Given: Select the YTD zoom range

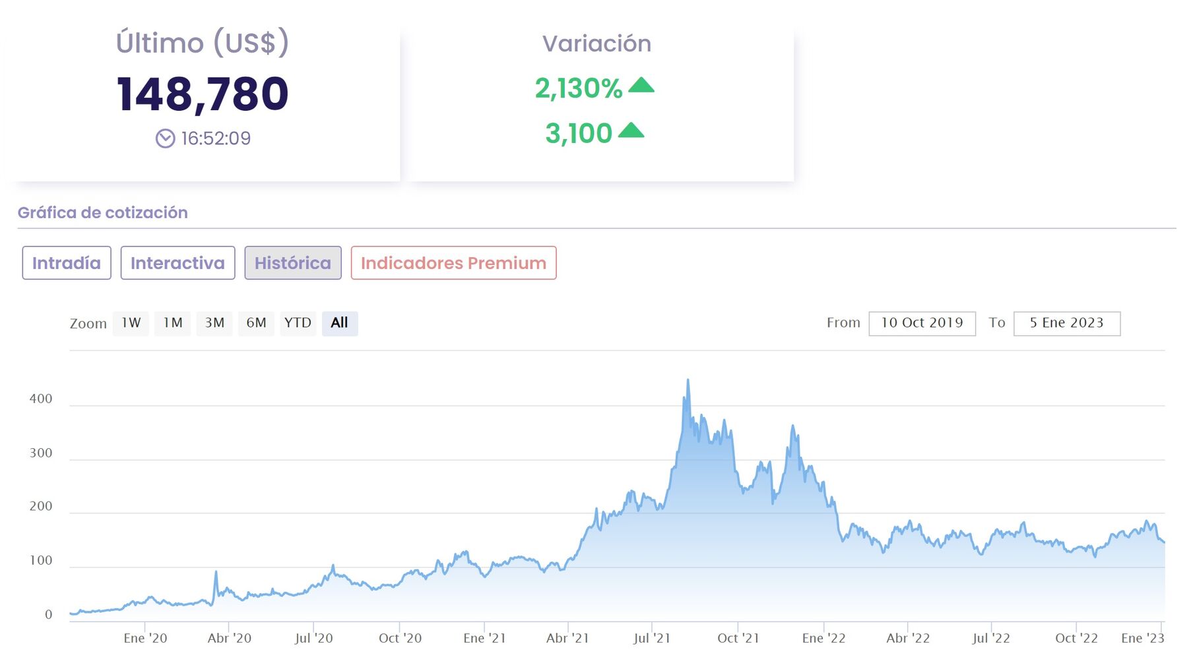Looking at the screenshot, I should pyautogui.click(x=298, y=323).
